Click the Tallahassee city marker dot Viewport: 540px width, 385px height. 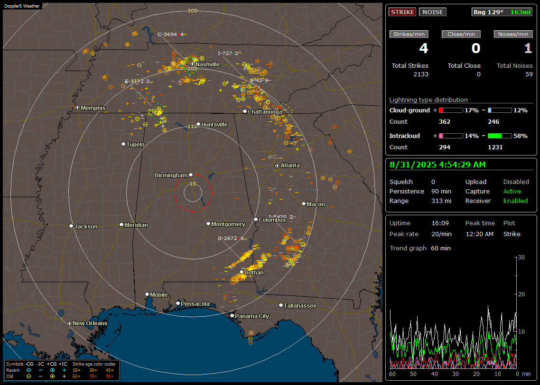tap(281, 305)
